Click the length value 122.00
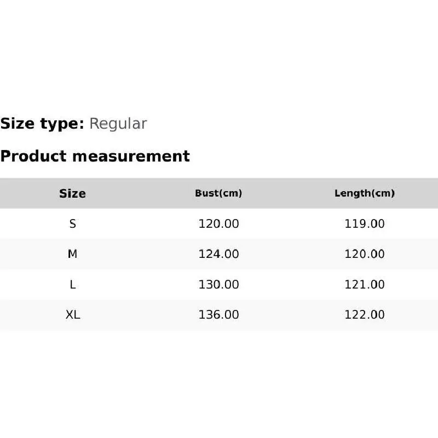Screen dimensions: 438x438 (365, 315)
